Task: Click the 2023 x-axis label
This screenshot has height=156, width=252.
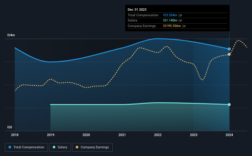Action: click(194, 135)
